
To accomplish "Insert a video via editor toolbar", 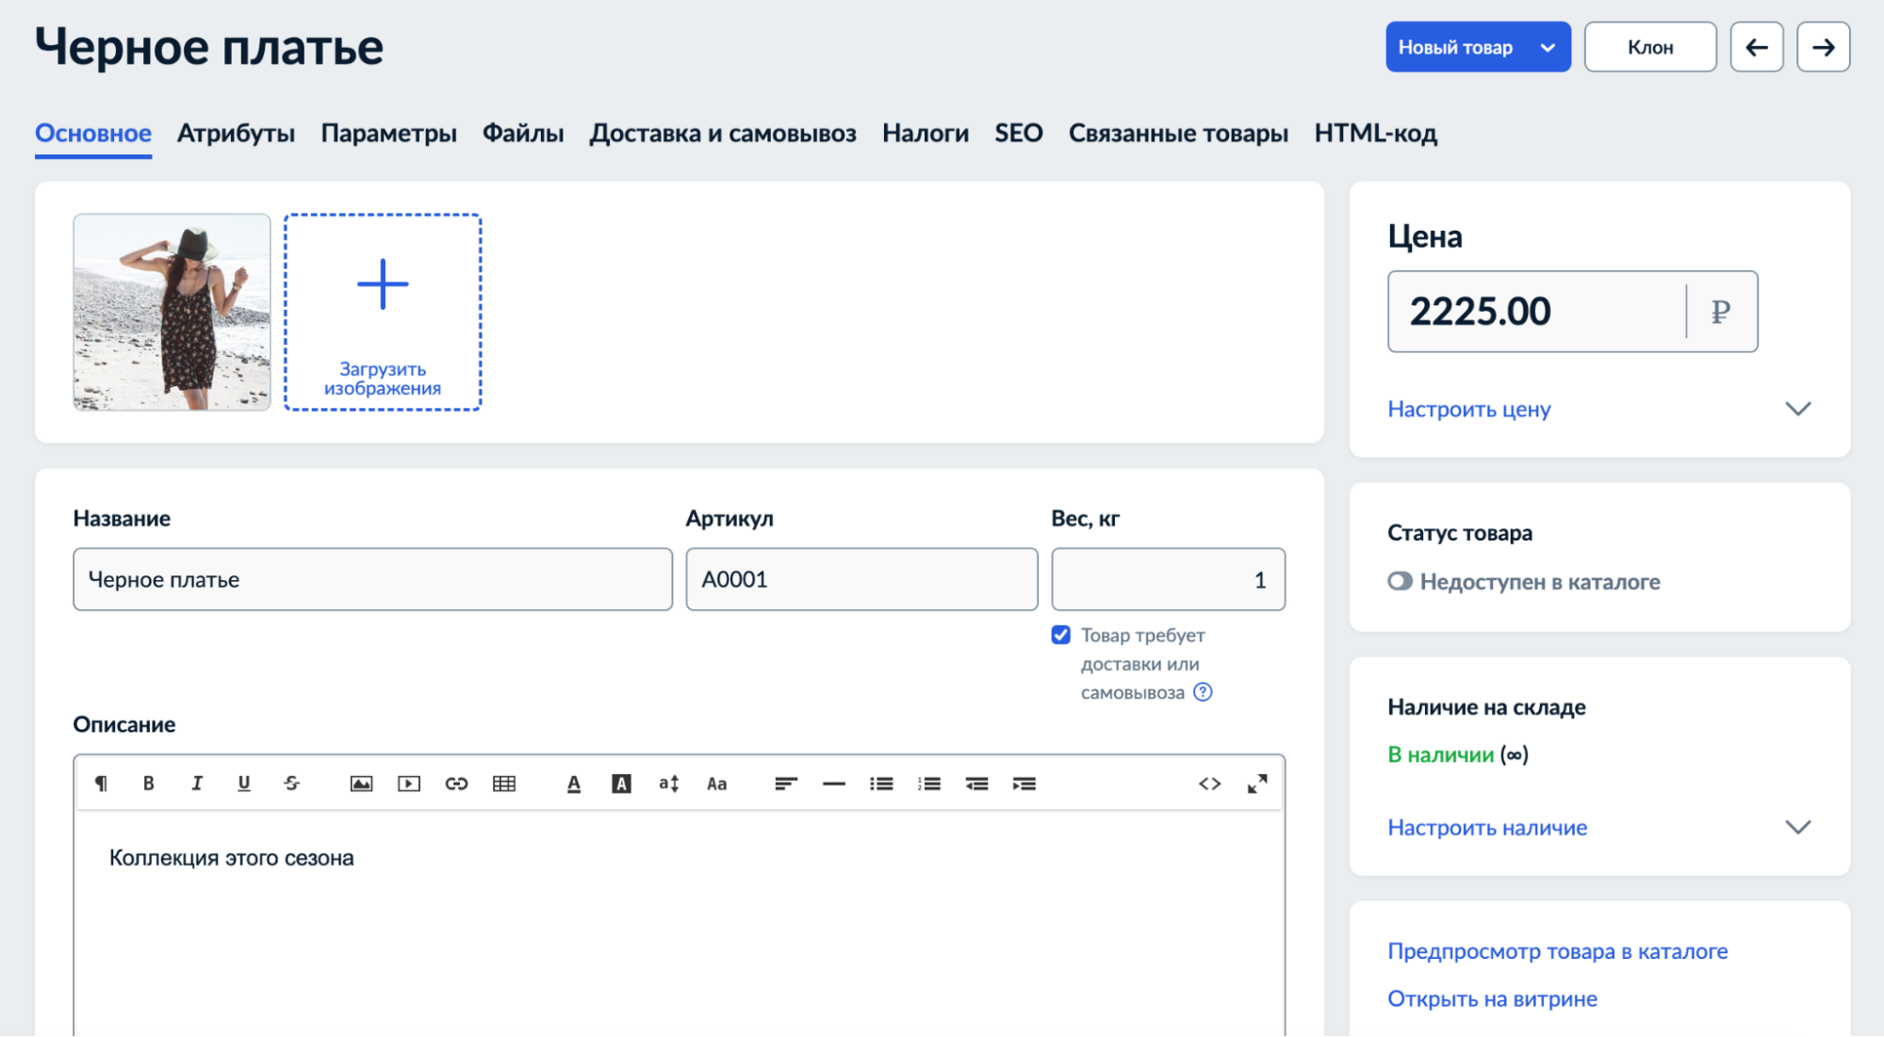I will [409, 784].
